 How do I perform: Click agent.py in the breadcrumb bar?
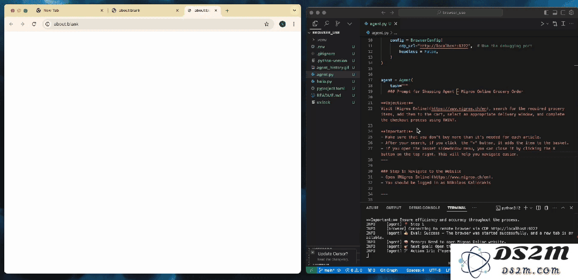[379, 33]
